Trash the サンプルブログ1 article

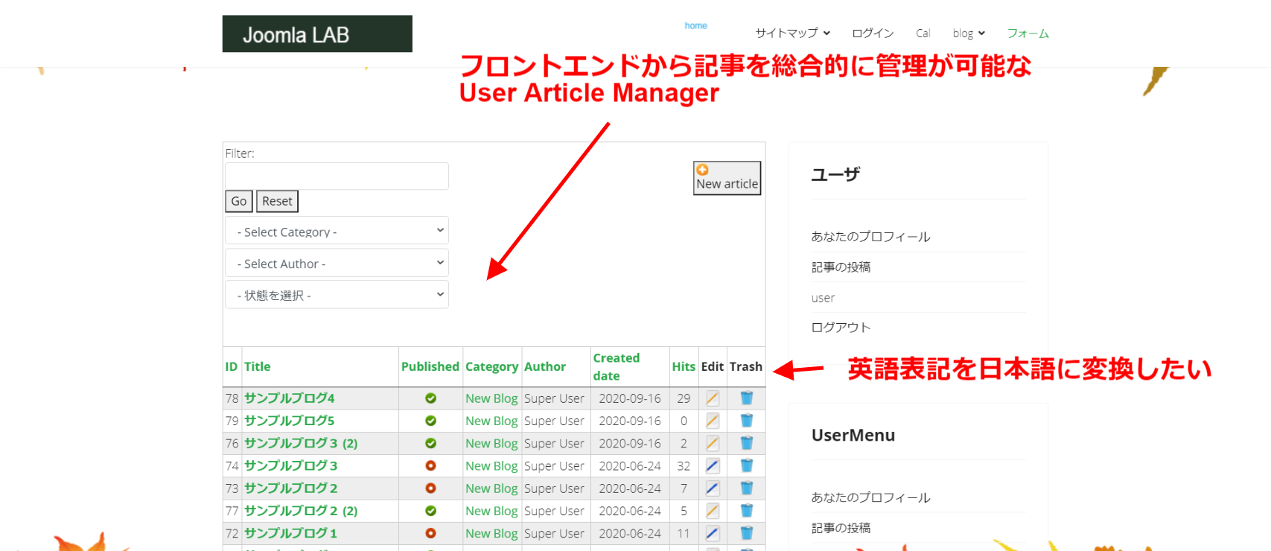[747, 533]
